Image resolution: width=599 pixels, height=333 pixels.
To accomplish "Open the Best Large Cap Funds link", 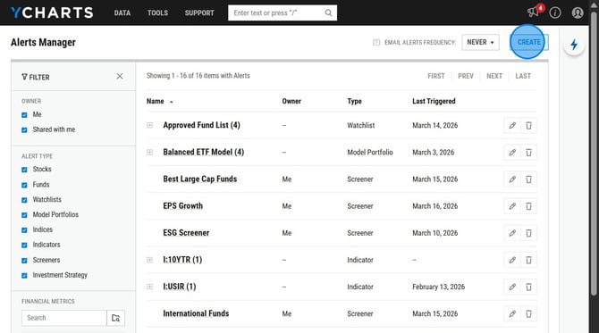I will [199, 179].
